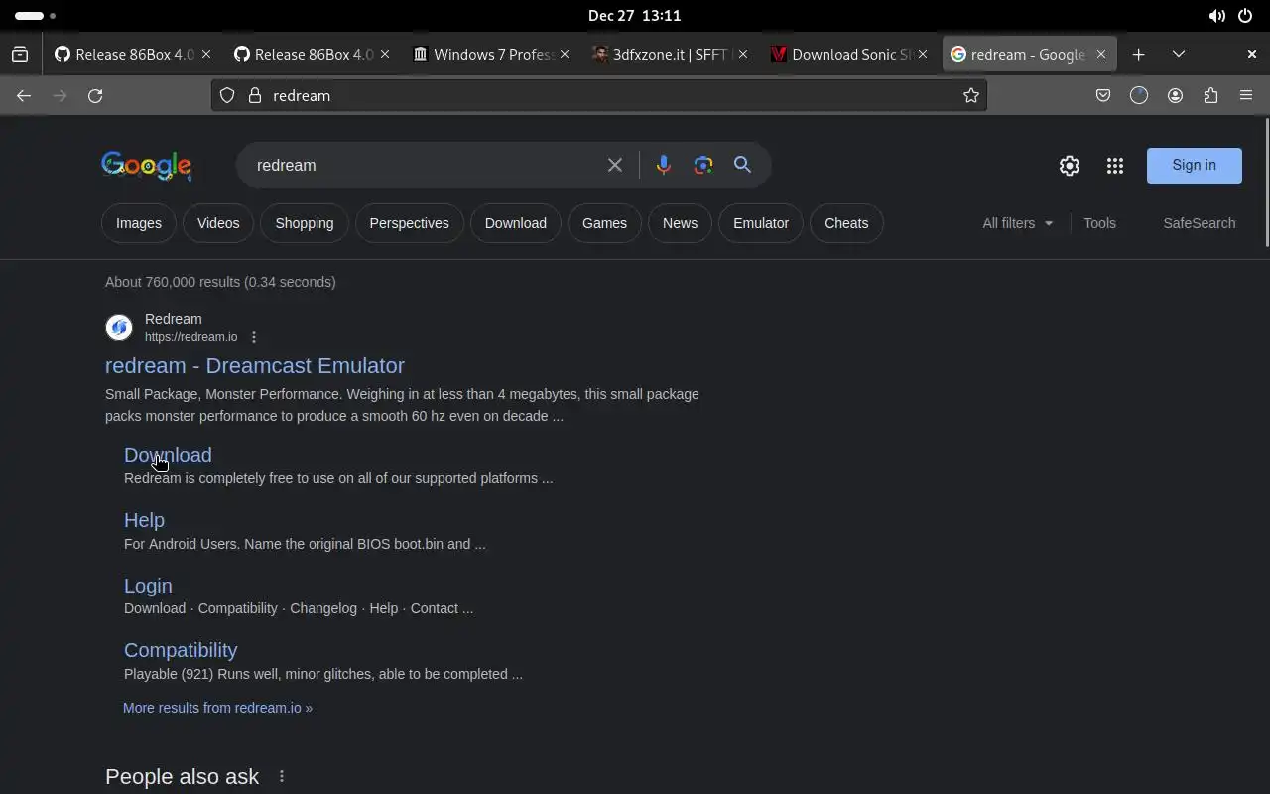Open the Google apps grid

[1115, 166]
